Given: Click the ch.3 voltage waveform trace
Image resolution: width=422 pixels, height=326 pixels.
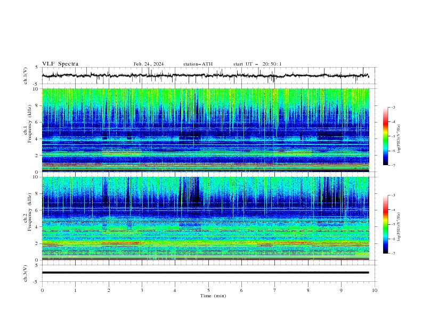Looking at the screenshot, I should point(206,273).
